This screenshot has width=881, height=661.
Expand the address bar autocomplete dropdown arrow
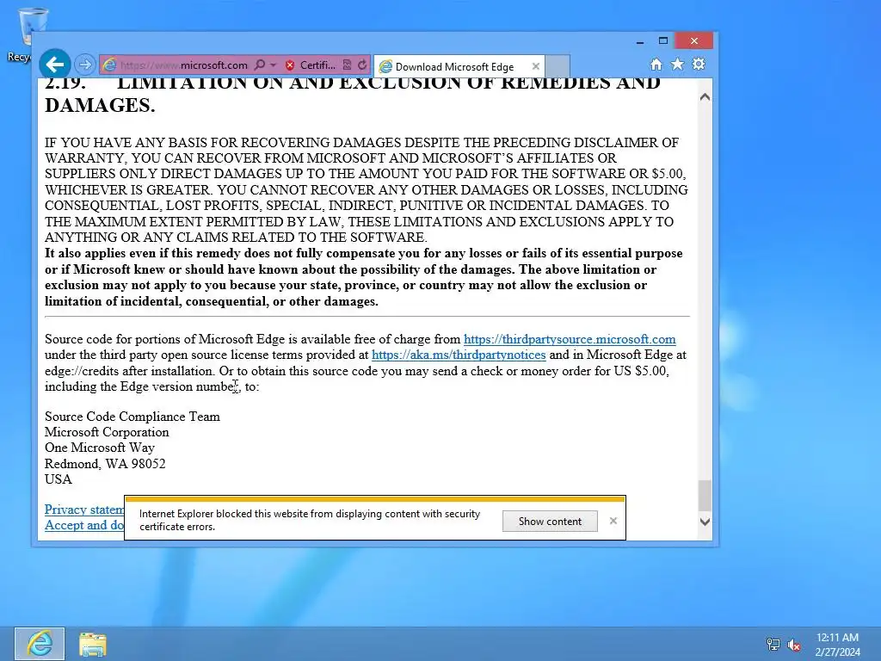273,65
